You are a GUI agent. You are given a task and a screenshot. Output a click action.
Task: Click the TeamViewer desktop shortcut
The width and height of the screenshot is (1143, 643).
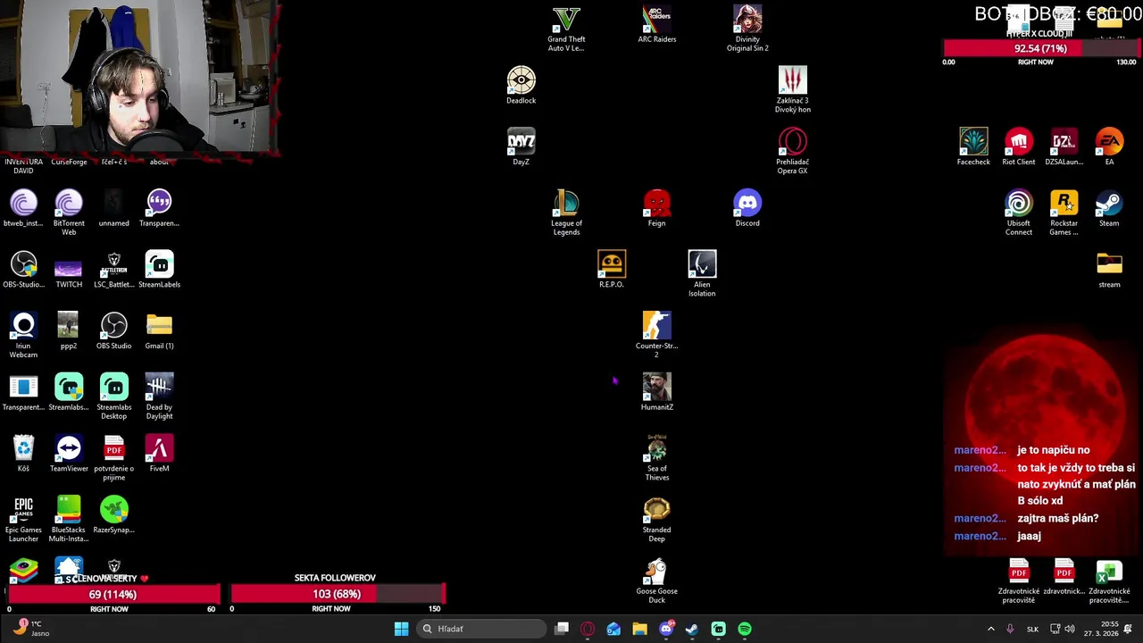pyautogui.click(x=69, y=455)
